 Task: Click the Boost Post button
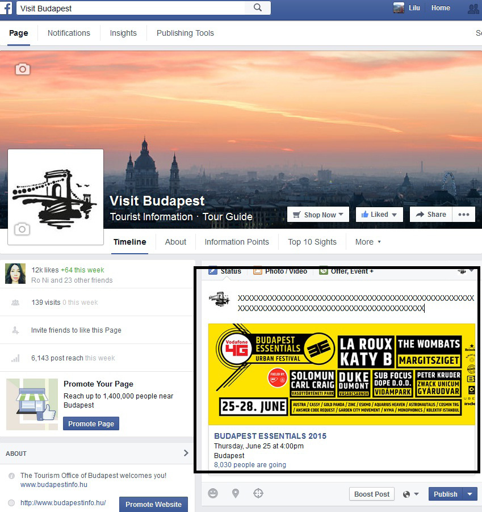372,494
